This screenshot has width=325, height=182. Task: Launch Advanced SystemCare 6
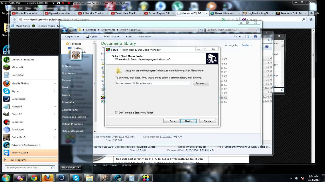30,145
